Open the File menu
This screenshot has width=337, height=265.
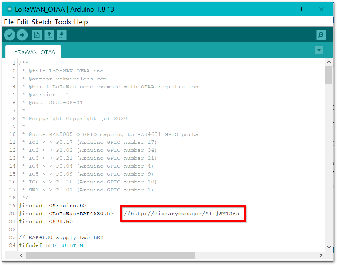pyautogui.click(x=9, y=22)
